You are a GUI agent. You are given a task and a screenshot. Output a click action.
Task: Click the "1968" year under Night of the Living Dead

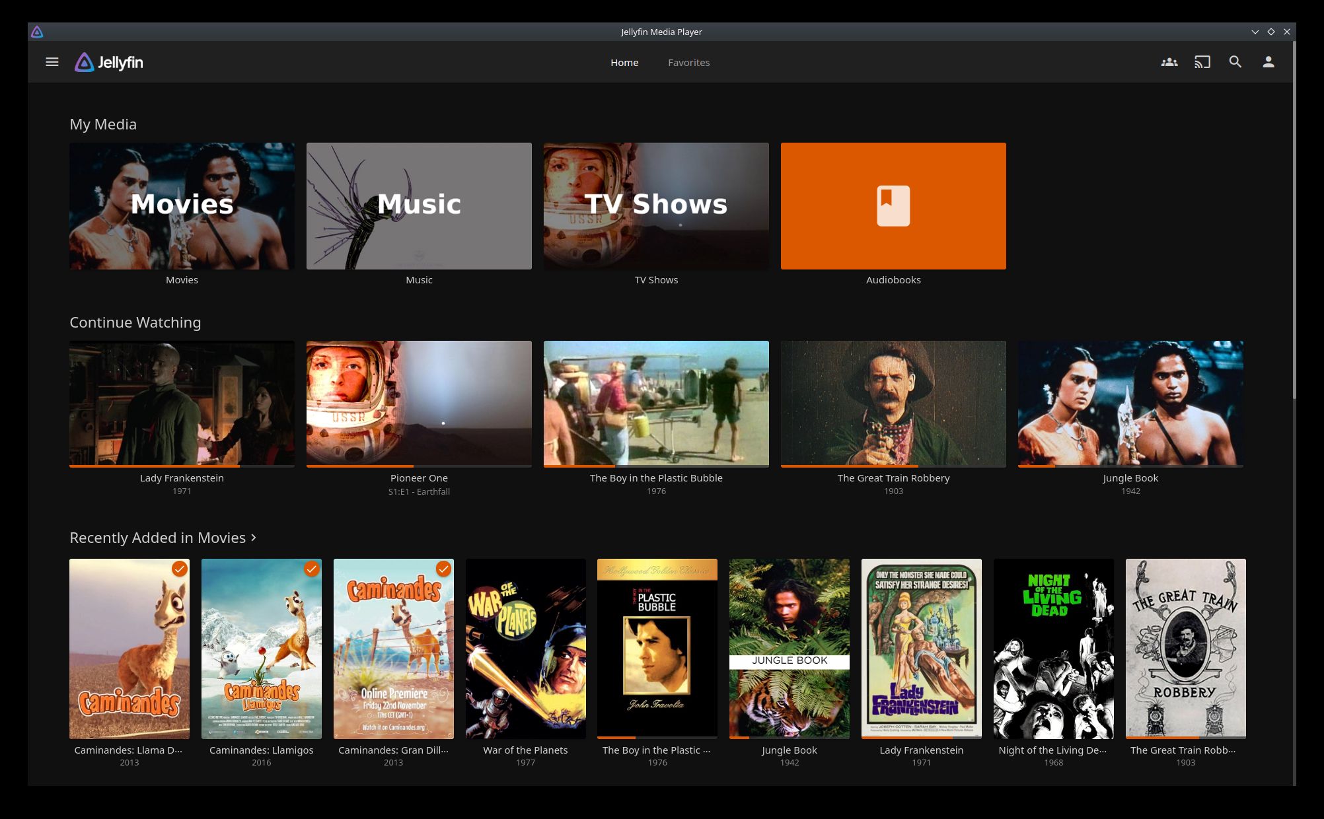coord(1054,763)
